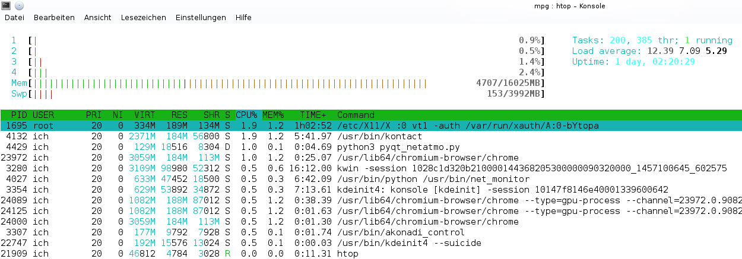
Task: Open the Hilfe menu
Action: pyautogui.click(x=243, y=18)
